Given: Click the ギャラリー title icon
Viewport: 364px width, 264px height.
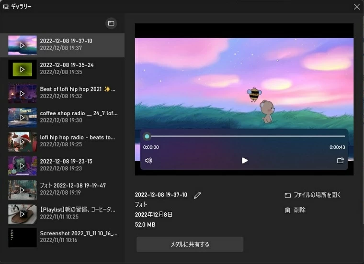Looking at the screenshot, I should pyautogui.click(x=6, y=7).
